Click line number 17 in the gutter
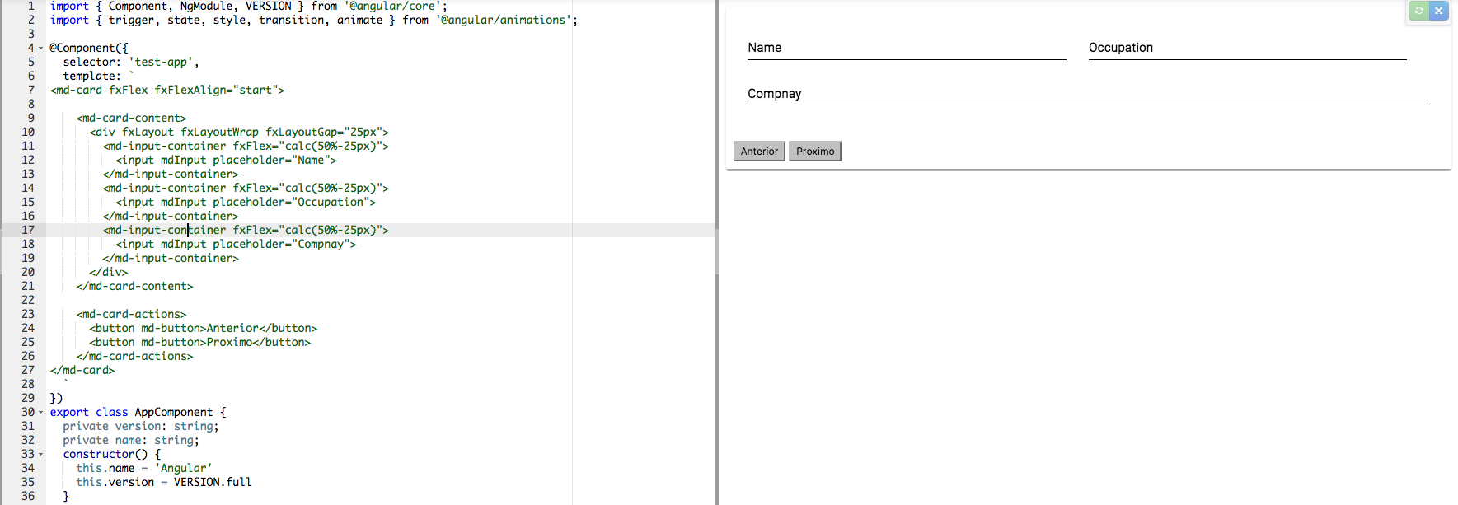Image resolution: width=1458 pixels, height=505 pixels. coord(28,230)
